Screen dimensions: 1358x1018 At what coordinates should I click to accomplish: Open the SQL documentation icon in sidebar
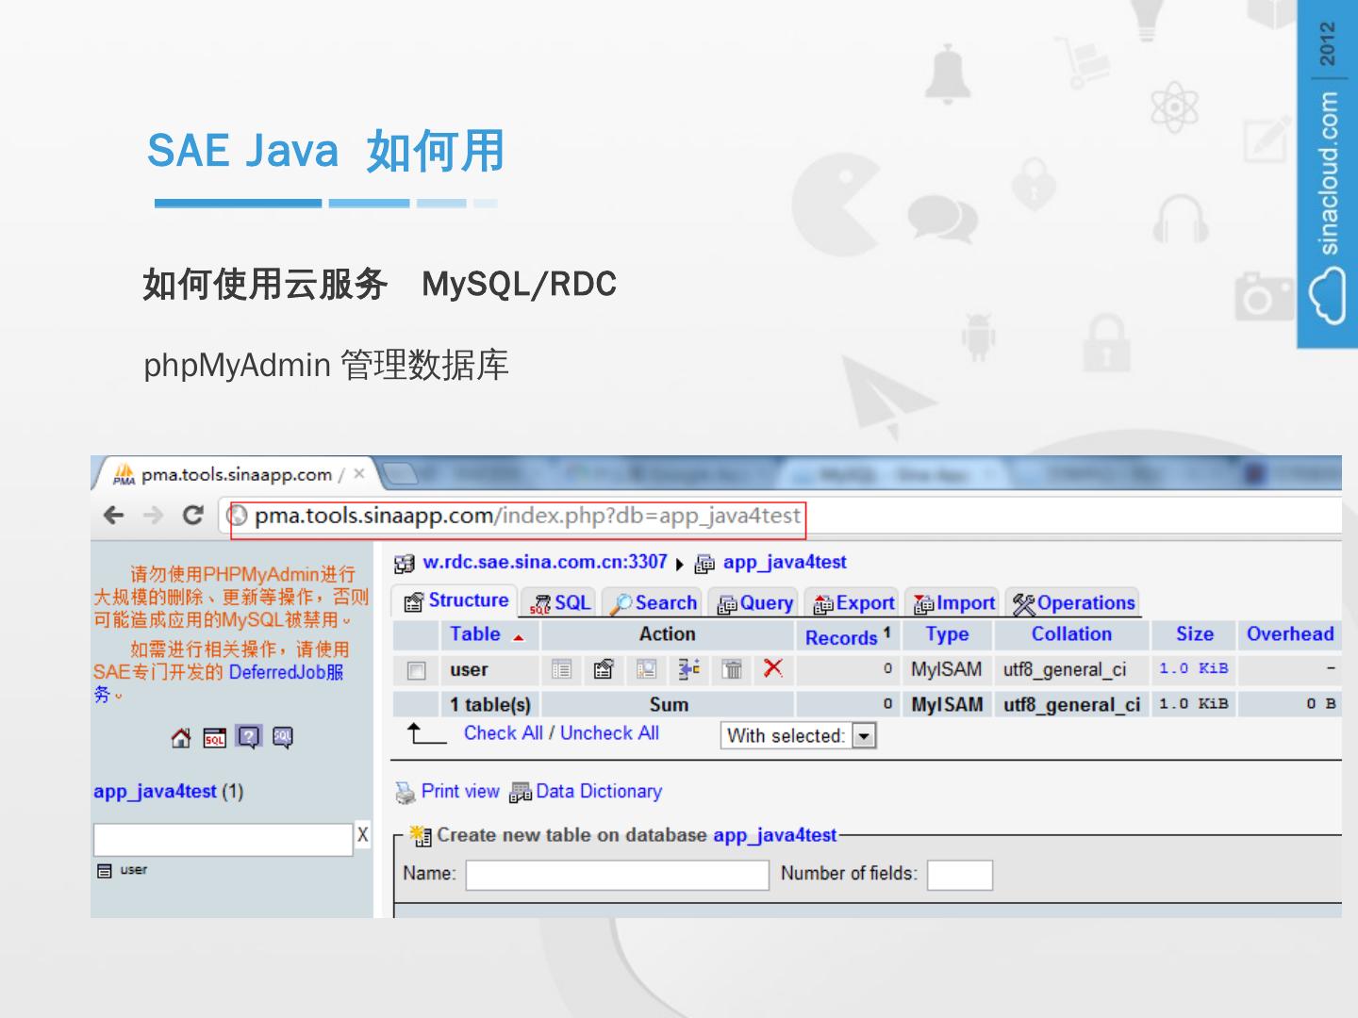(282, 738)
